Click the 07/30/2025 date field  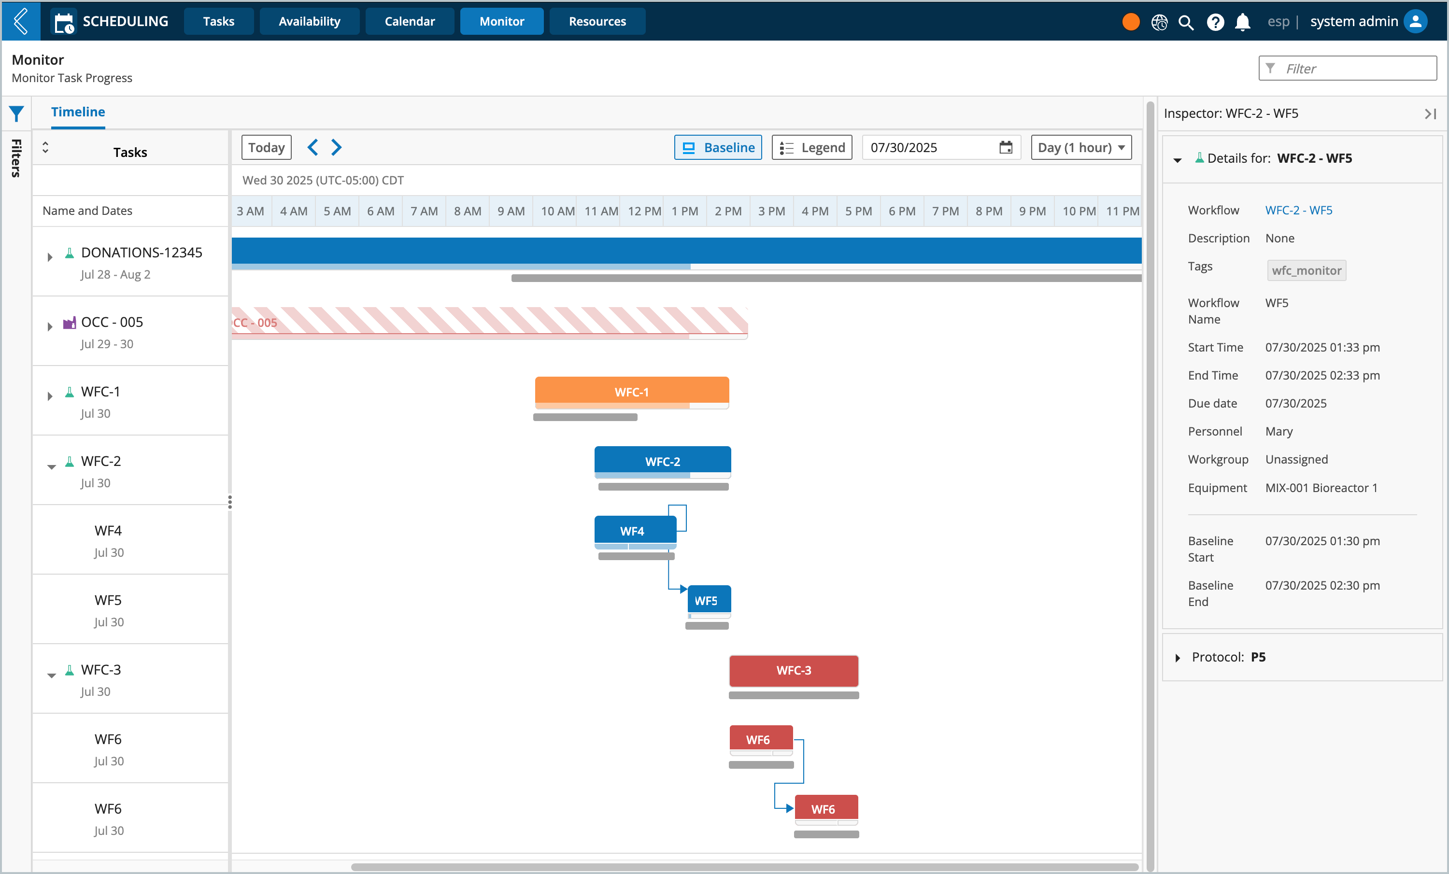[x=941, y=147]
